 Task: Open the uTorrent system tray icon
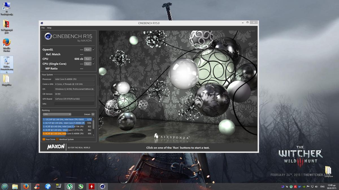(291, 187)
